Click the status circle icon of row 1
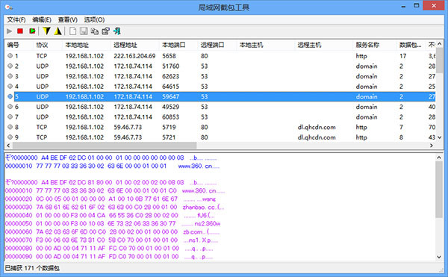Screen dimensions: 448x277 coord(10,56)
